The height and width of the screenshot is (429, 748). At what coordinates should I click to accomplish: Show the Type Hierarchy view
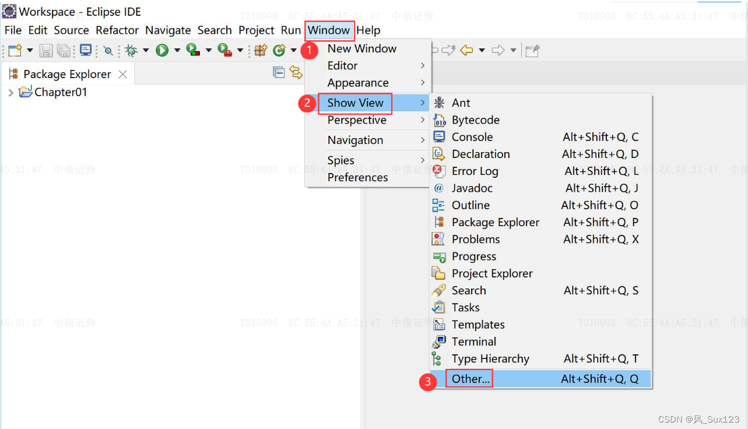point(540,359)
